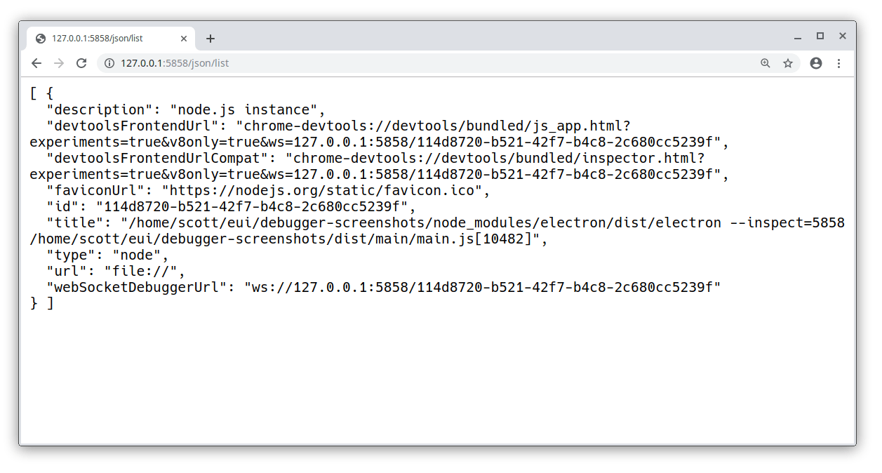Screen dimensions: 882x473
Task: Reload the current page
Action: click(81, 63)
